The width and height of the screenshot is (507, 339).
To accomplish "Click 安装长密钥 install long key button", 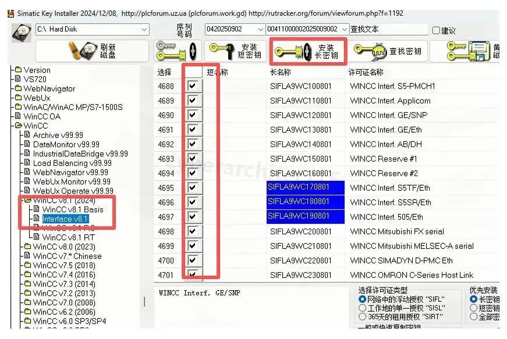I will [x=307, y=51].
